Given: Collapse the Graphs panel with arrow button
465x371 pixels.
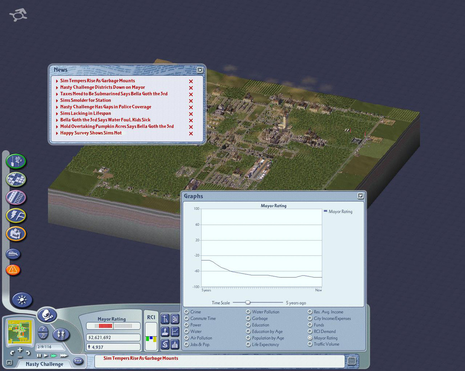Looking at the screenshot, I should point(360,196).
